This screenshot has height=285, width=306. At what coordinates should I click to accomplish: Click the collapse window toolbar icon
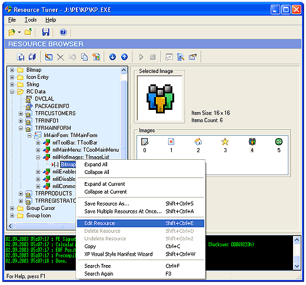[169, 57]
